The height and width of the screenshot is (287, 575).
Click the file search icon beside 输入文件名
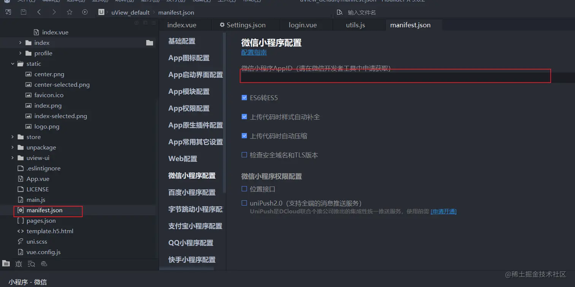point(340,13)
